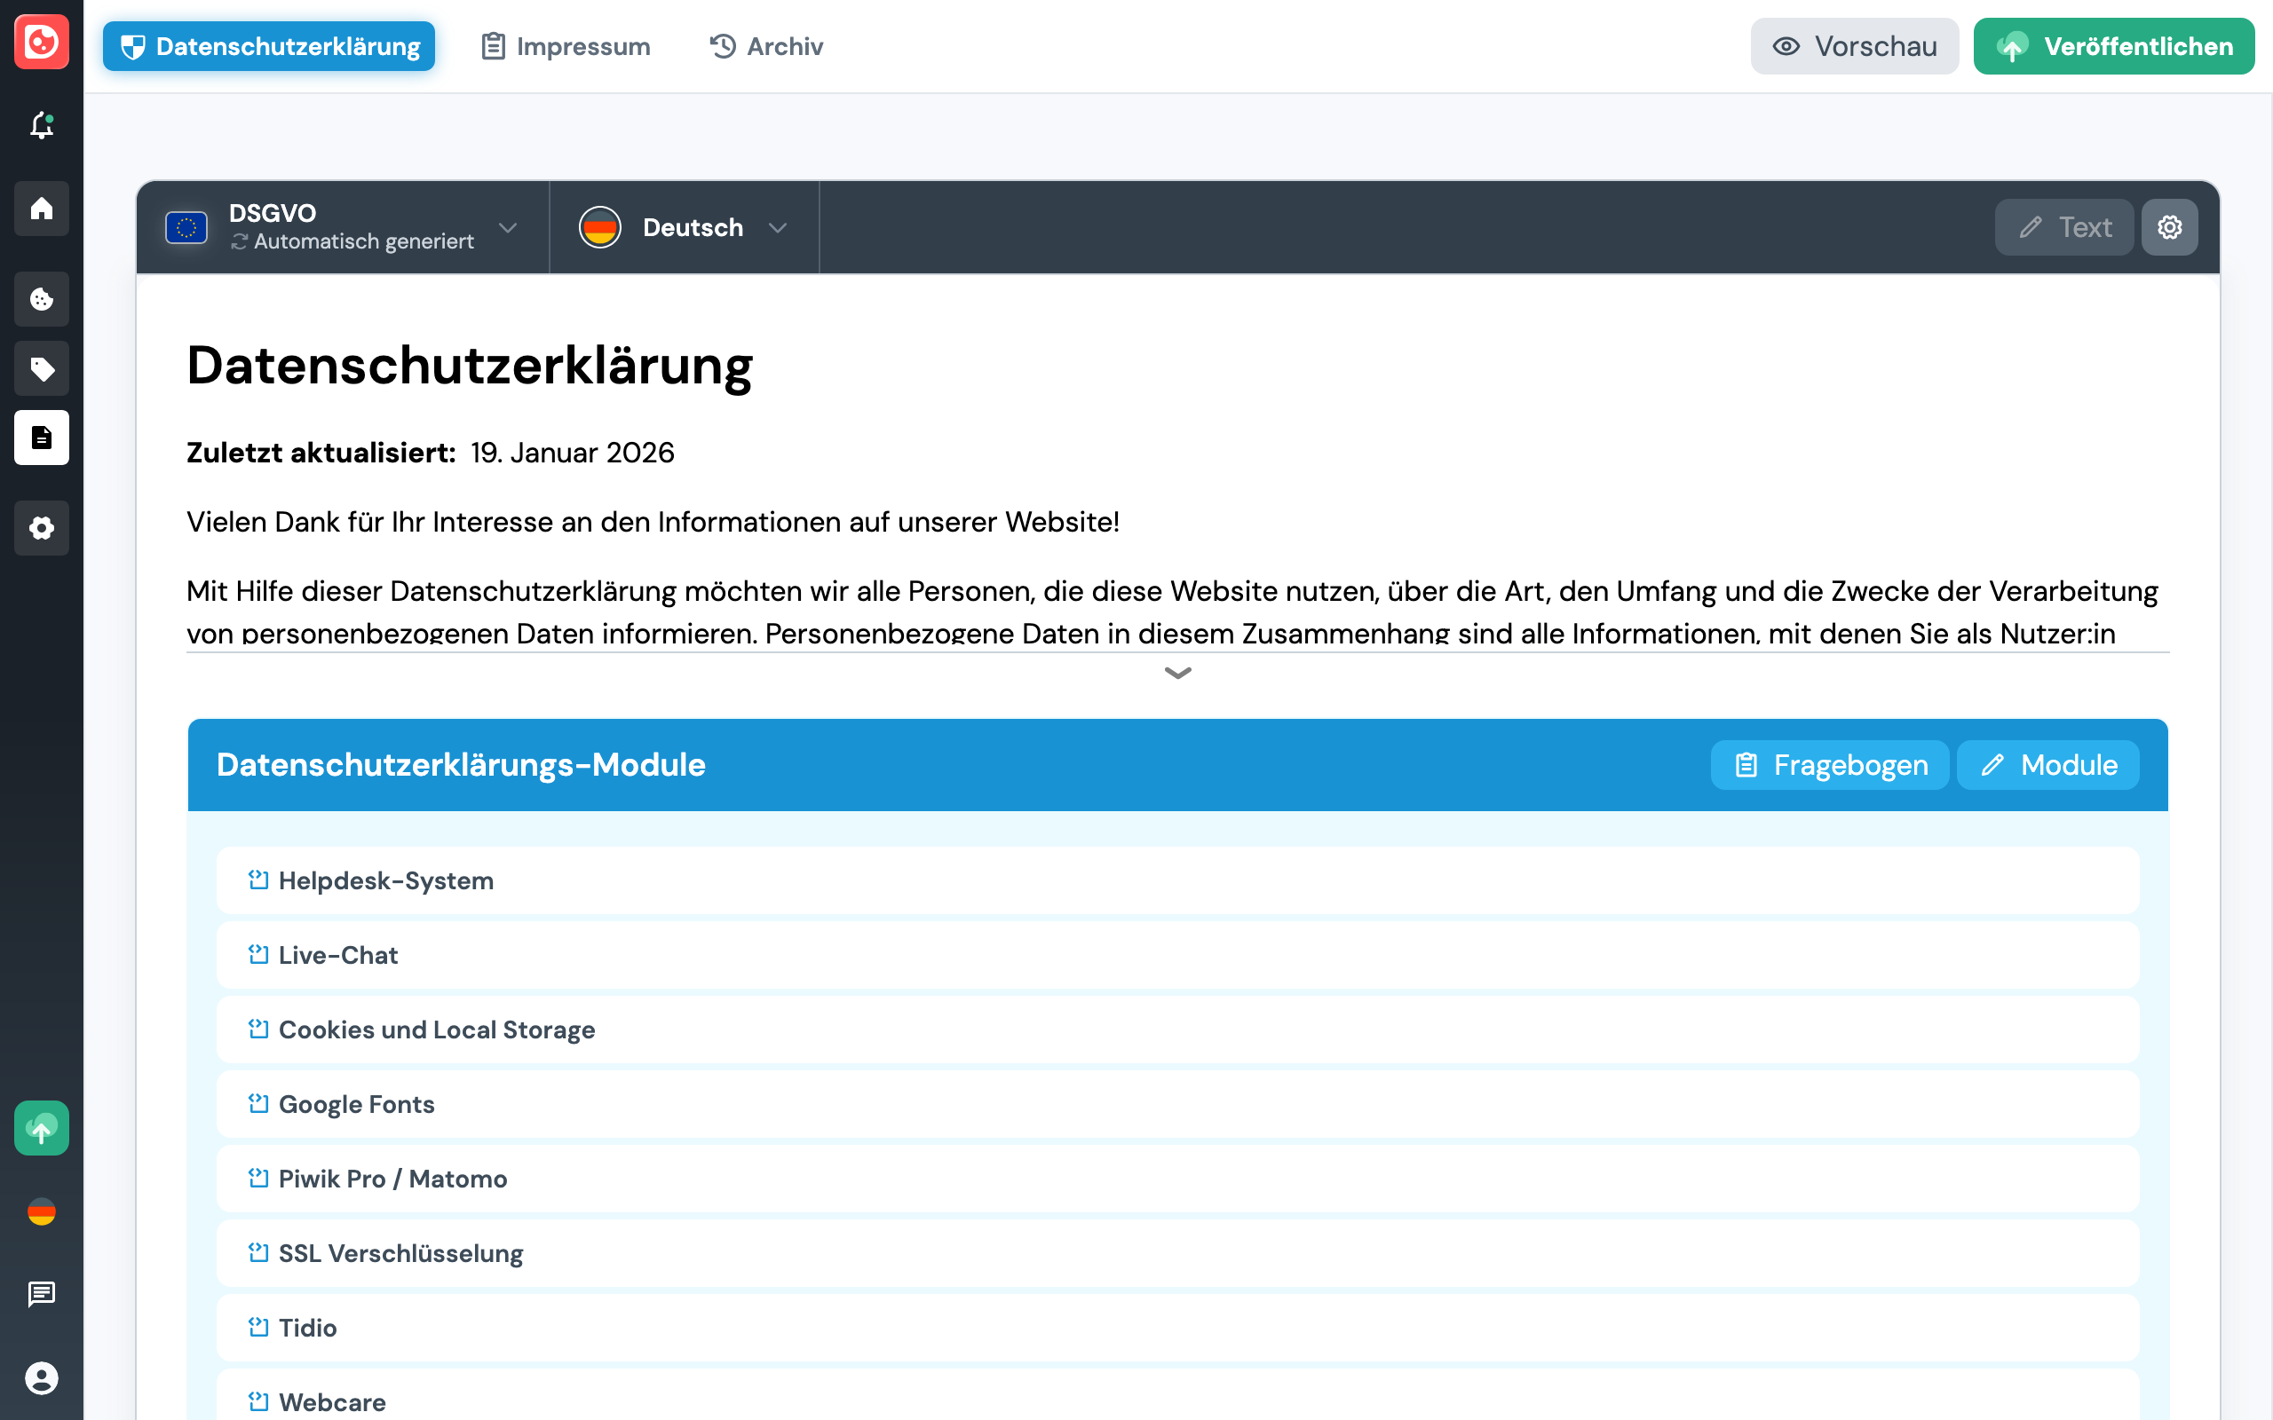Screen dimensions: 2273x1420
Task: Switch to the Impressum tab
Action: tap(566, 45)
